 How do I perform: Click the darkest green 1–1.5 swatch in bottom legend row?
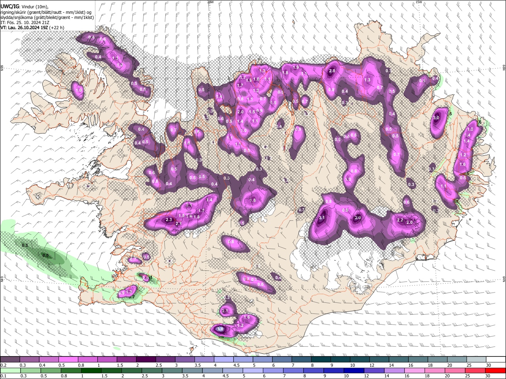pyautogui.click(x=91, y=370)
